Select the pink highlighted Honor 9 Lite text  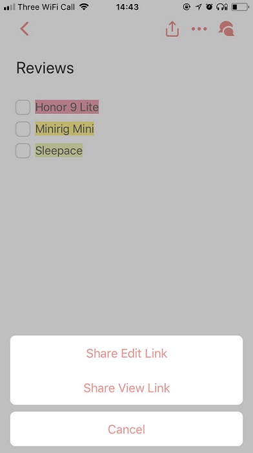[x=67, y=107]
